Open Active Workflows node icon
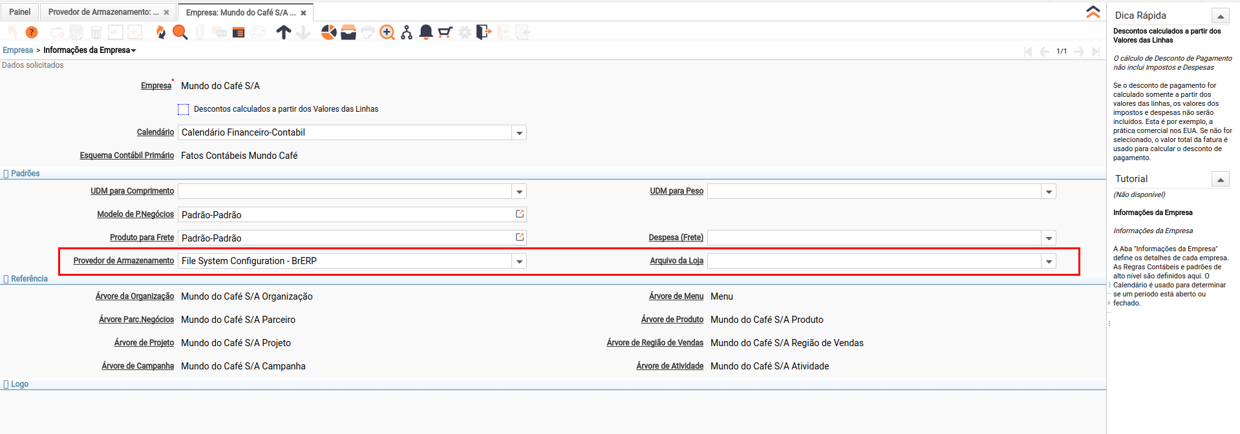 [x=407, y=32]
